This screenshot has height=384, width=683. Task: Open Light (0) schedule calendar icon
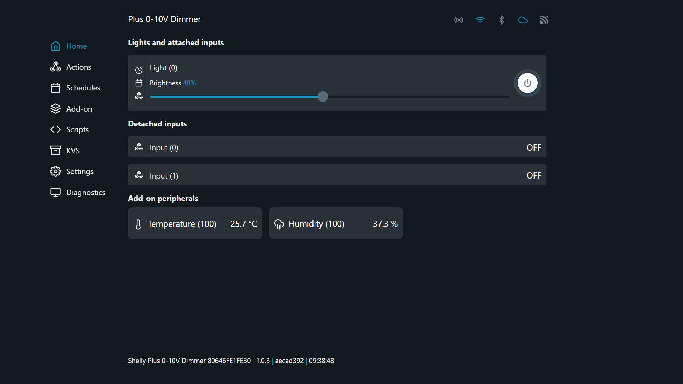point(139,83)
